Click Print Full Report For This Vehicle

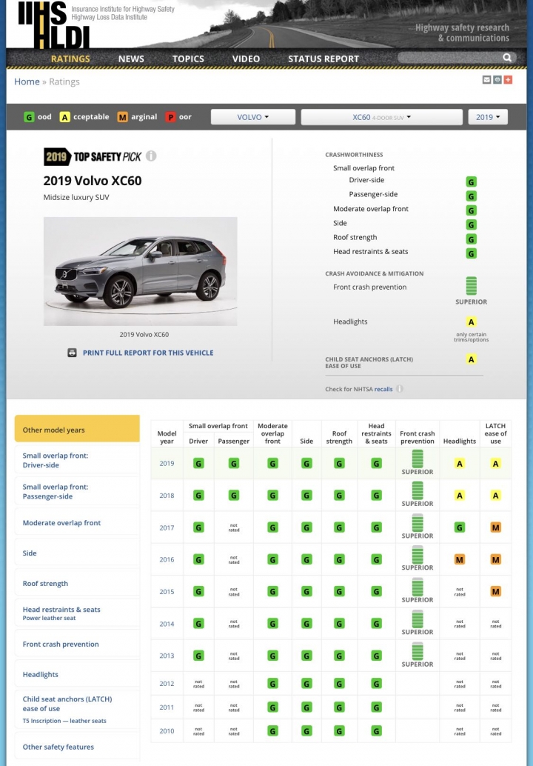click(x=148, y=353)
